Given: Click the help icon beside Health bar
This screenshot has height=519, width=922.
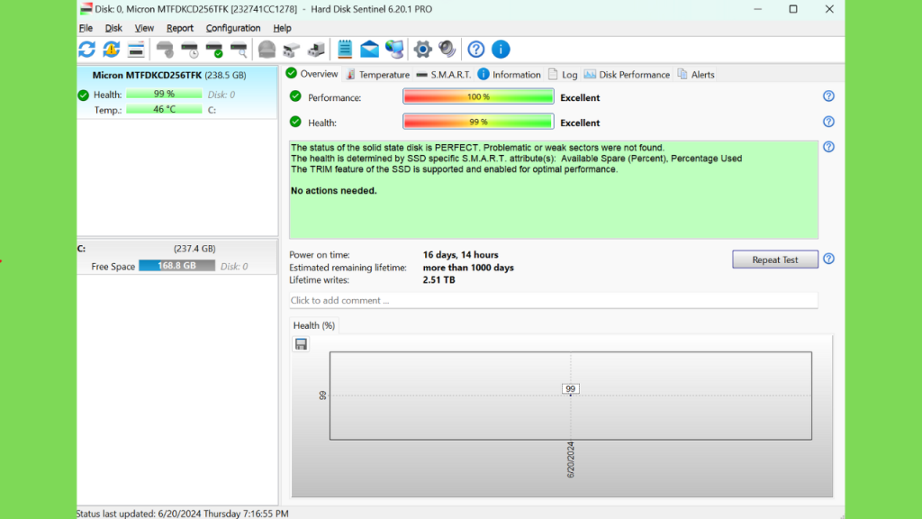Looking at the screenshot, I should point(828,122).
